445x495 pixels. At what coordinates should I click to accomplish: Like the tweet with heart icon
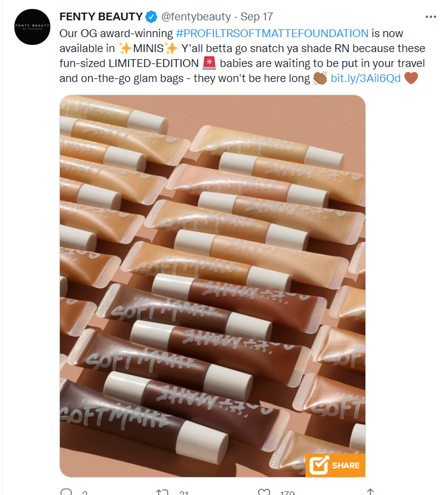(x=264, y=492)
